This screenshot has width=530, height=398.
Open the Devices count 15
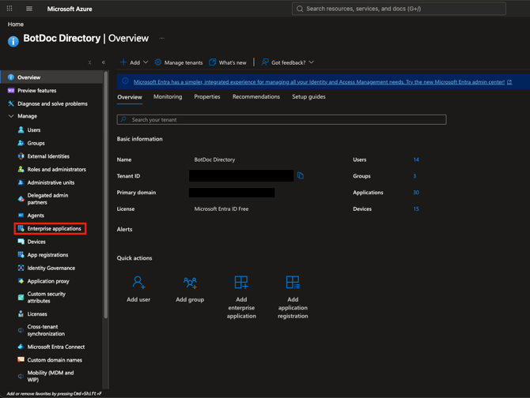click(416, 209)
